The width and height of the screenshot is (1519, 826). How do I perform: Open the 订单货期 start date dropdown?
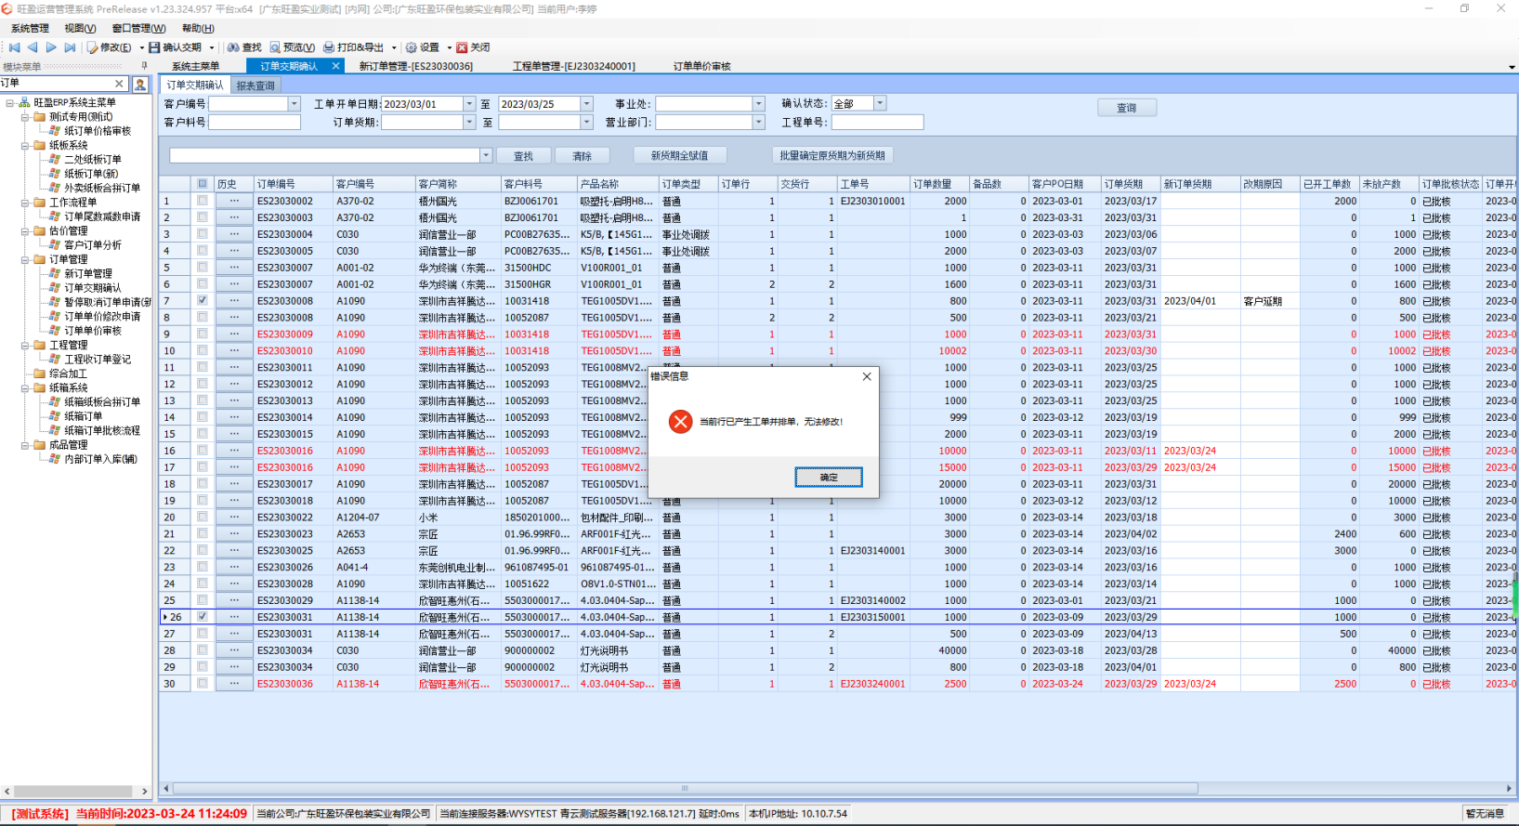(x=469, y=122)
